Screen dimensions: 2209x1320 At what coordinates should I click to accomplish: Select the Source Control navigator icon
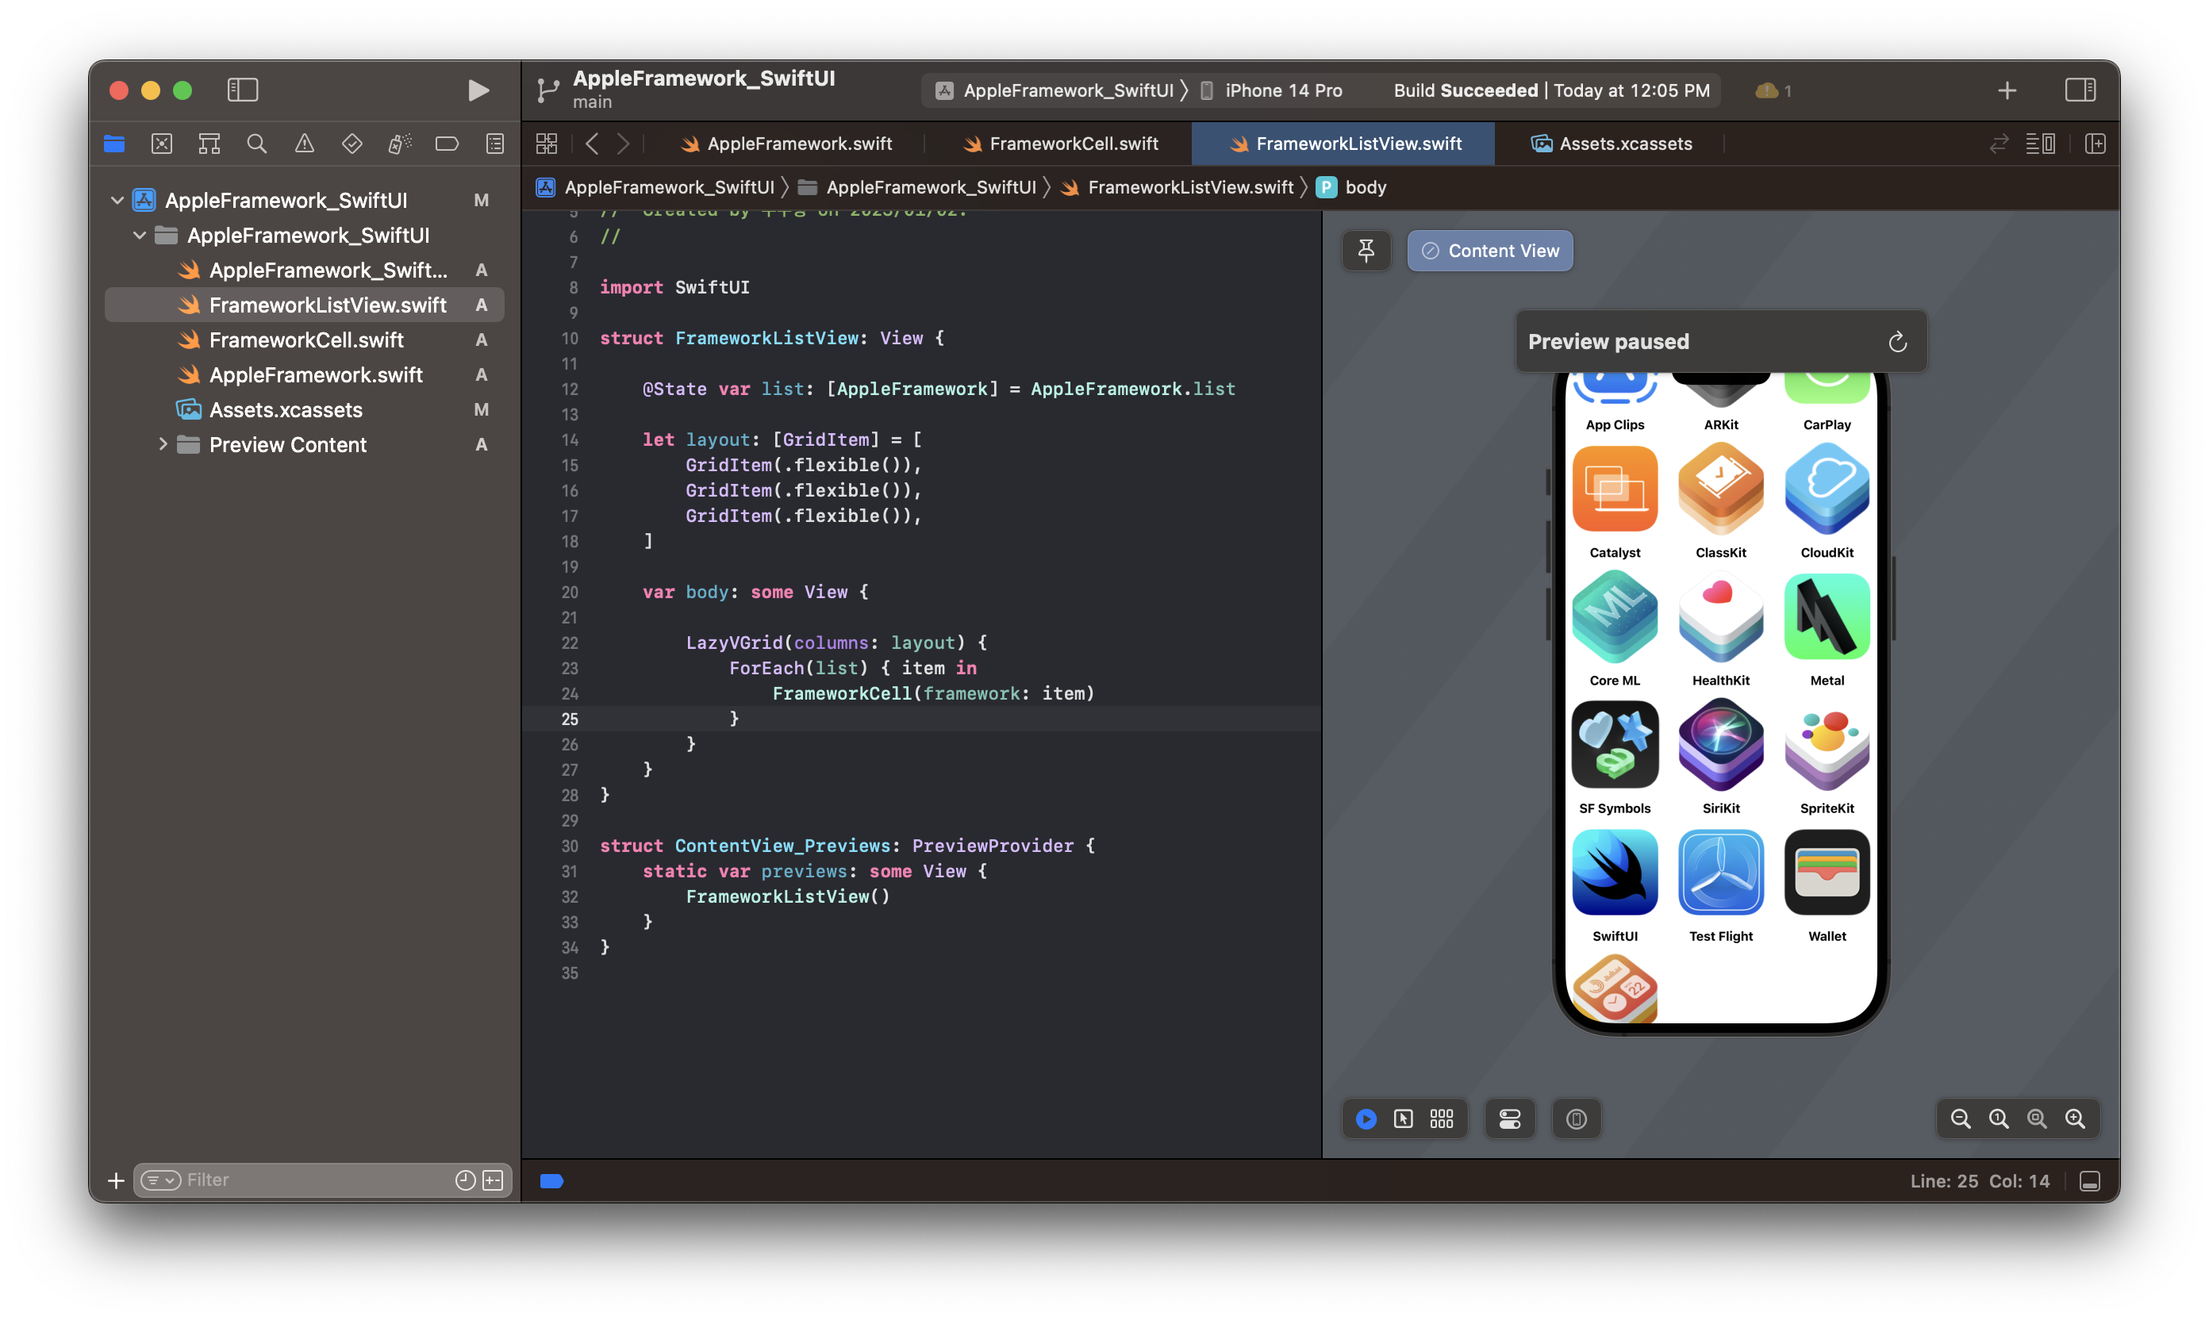[x=162, y=144]
